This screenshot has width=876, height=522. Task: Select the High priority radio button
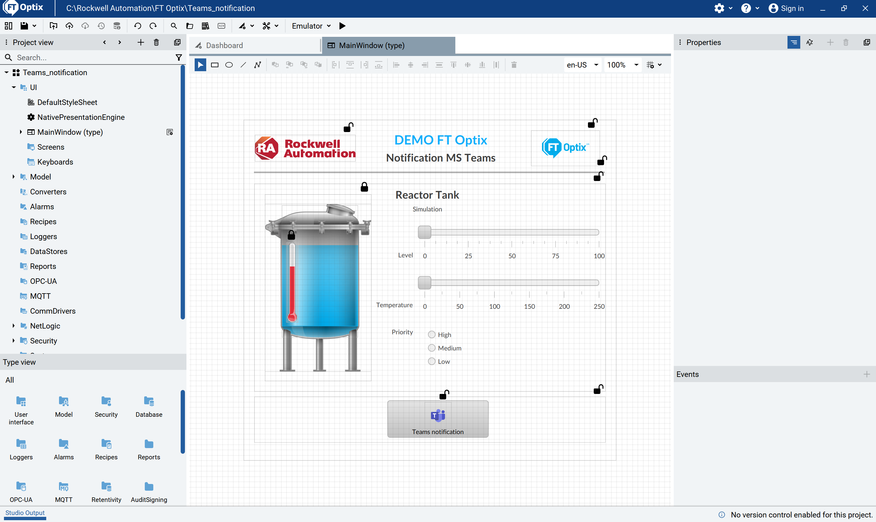432,335
